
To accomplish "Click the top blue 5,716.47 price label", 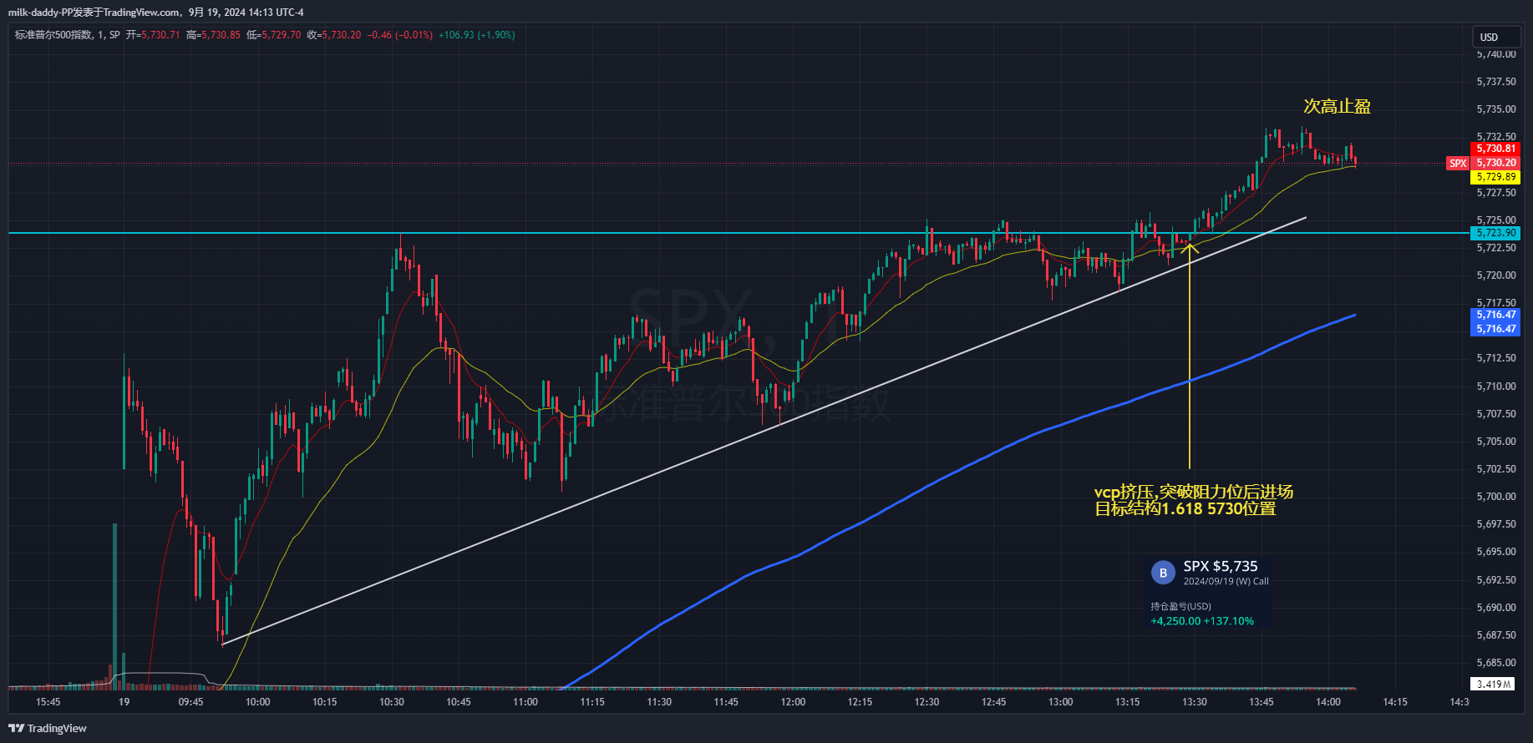I will tap(1495, 315).
